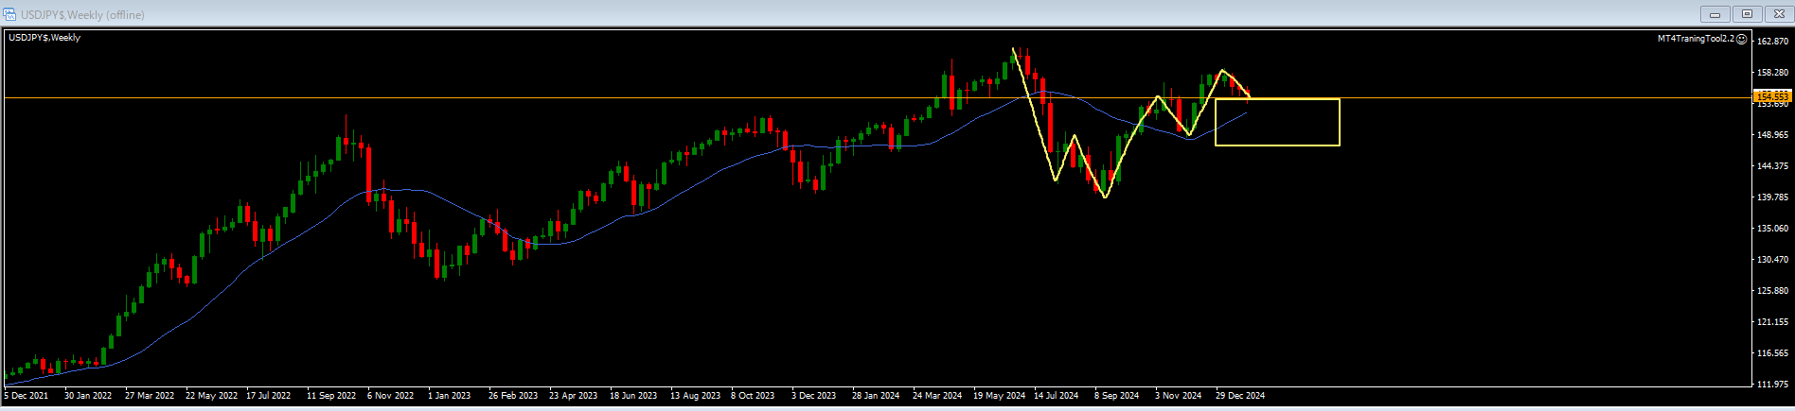1795x411 pixels.
Task: Click the 19 May 2024 date label
Action: tap(999, 396)
